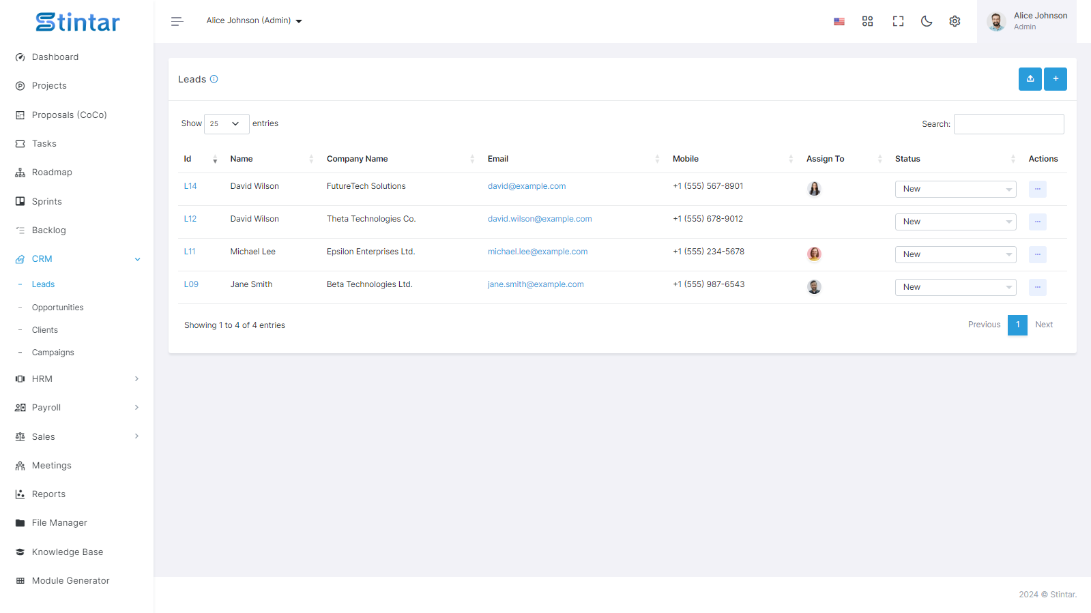Image resolution: width=1091 pixels, height=613 pixels.
Task: Click email michael.lee@example.com
Action: pyautogui.click(x=538, y=252)
